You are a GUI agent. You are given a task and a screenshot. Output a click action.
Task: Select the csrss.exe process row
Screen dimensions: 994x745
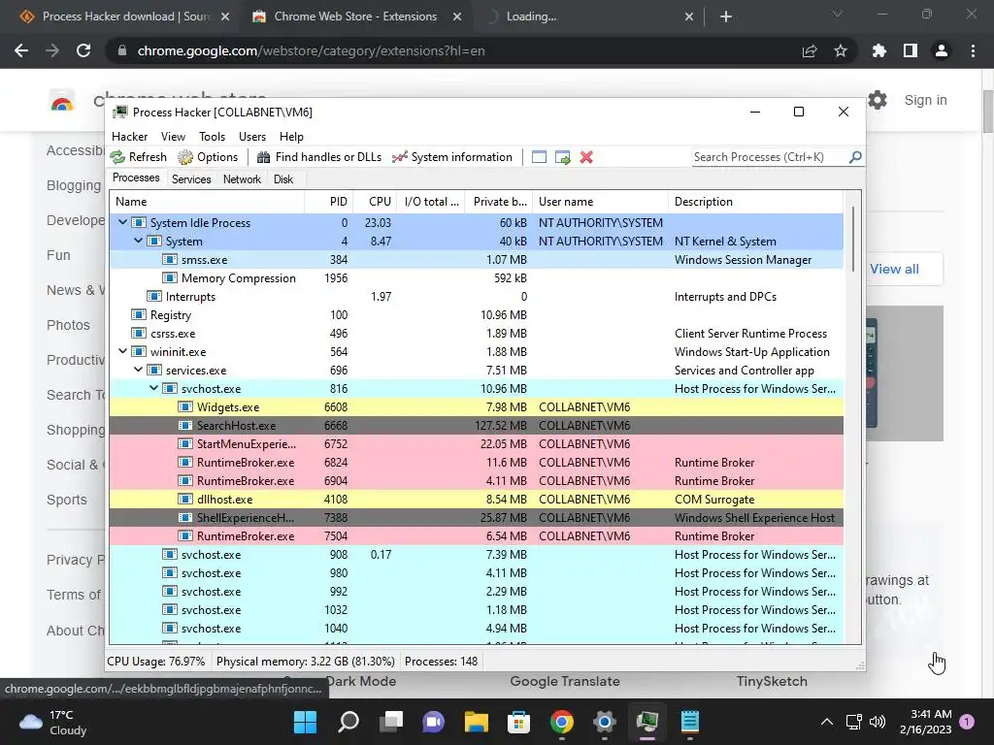pos(476,334)
